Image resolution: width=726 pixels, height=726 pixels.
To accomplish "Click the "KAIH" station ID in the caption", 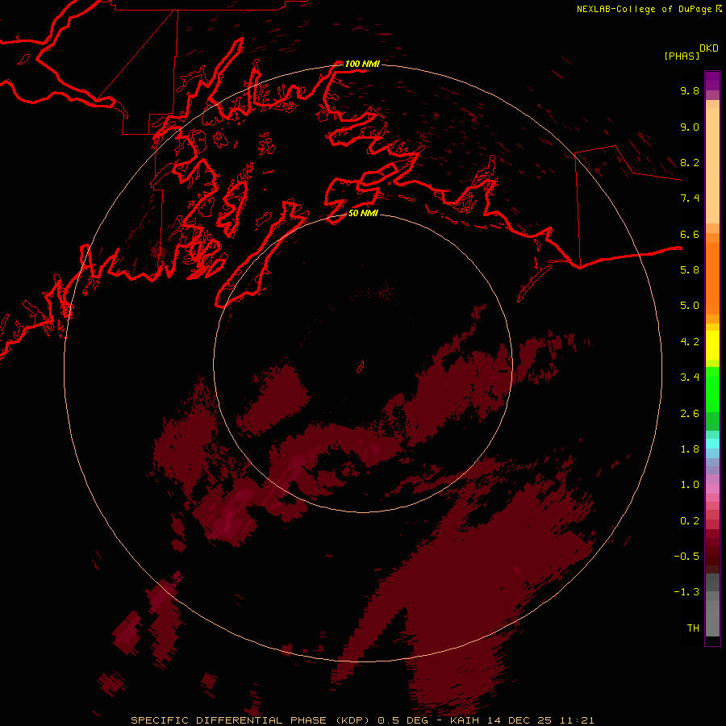I will click(x=465, y=720).
